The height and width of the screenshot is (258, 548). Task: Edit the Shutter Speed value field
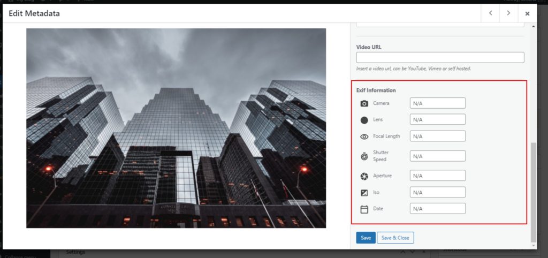(x=437, y=156)
